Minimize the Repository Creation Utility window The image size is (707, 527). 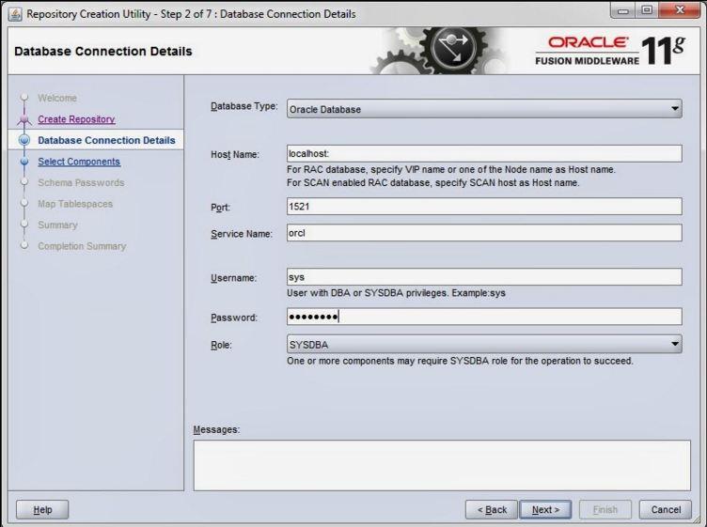coord(622,11)
